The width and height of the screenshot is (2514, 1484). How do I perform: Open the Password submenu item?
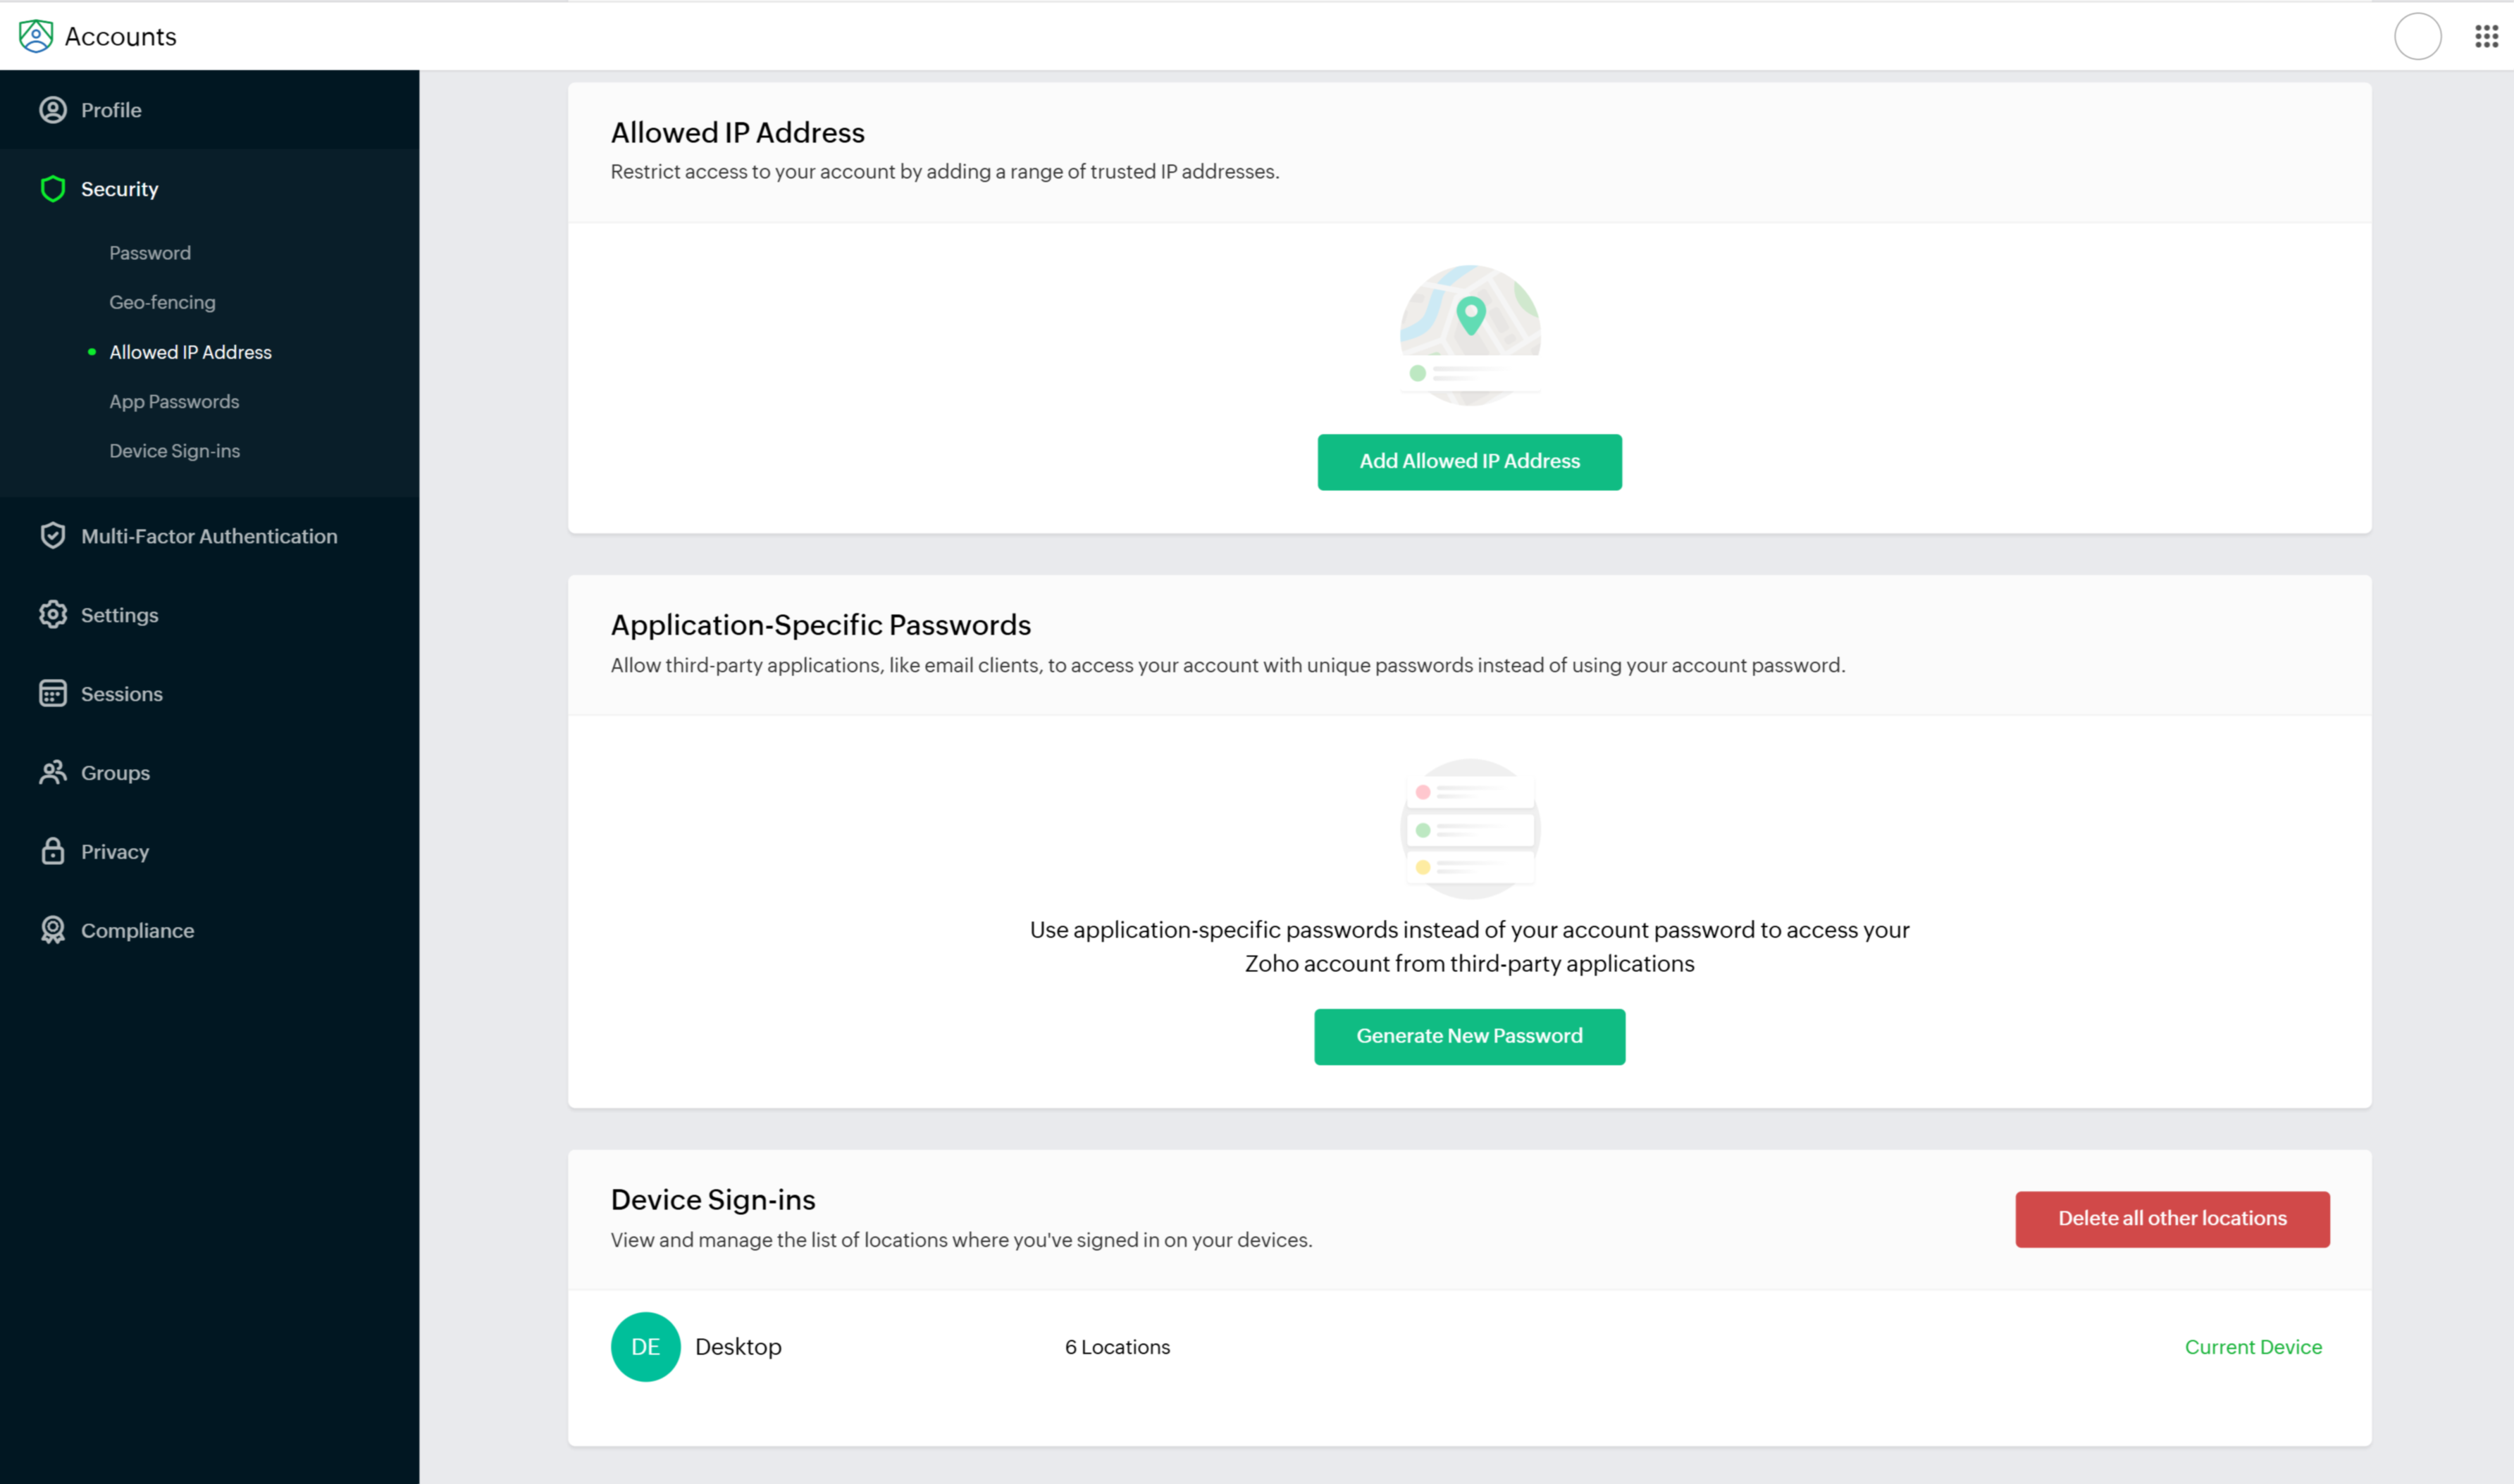(150, 253)
